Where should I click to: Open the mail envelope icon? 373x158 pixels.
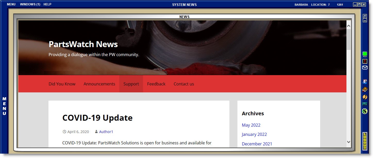point(365,68)
